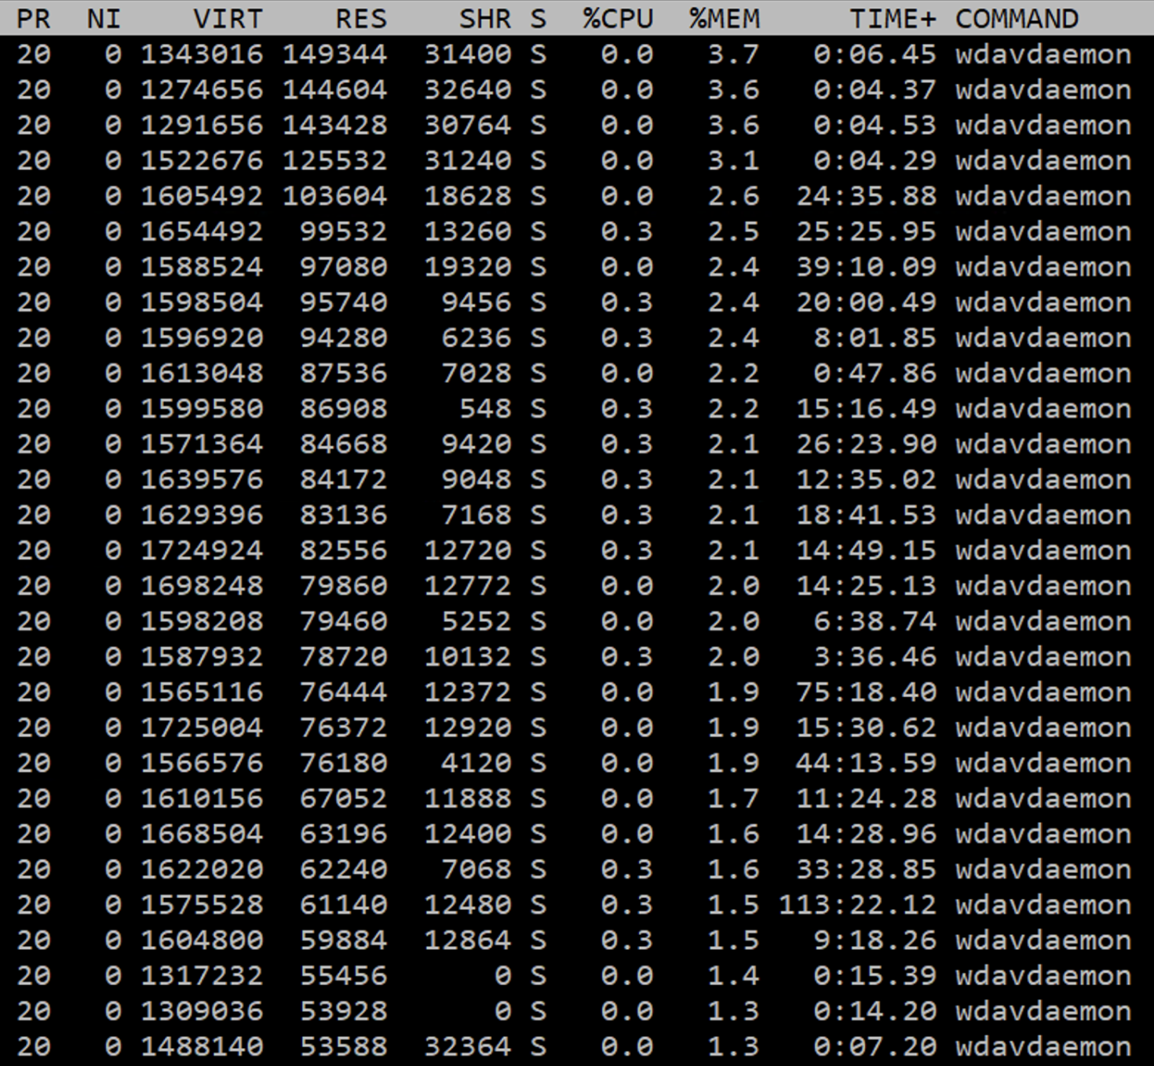The height and width of the screenshot is (1066, 1154).
Task: Click the NI column header
Action: (x=104, y=18)
